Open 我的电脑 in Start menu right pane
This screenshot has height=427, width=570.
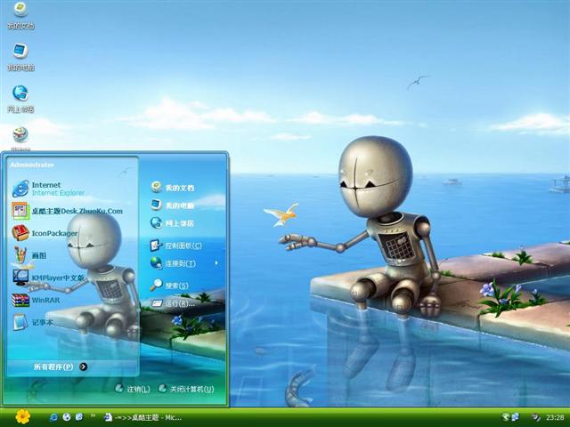(172, 205)
